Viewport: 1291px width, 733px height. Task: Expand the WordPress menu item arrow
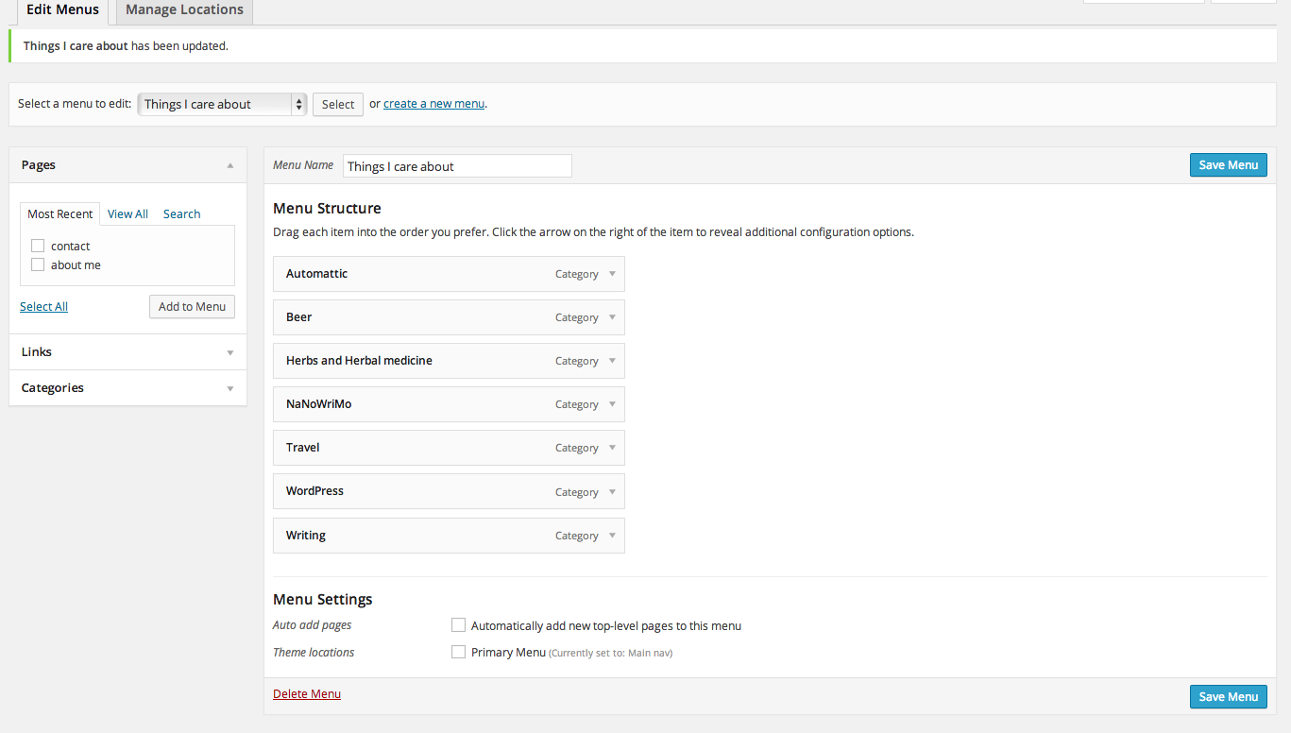click(x=612, y=491)
